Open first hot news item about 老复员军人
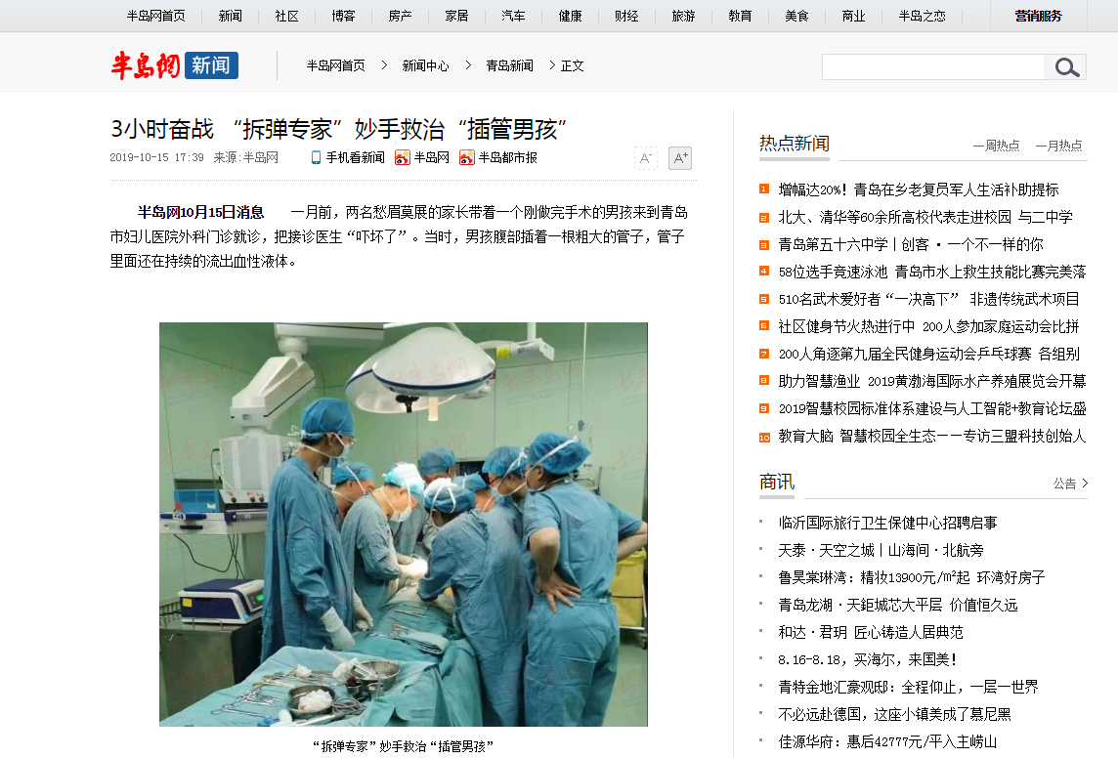 coord(919,189)
